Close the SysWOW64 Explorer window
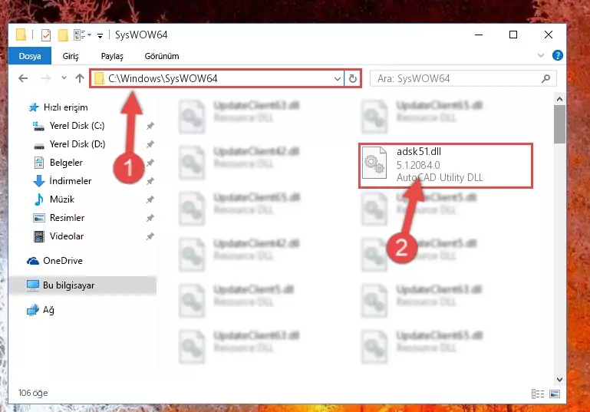 click(549, 35)
